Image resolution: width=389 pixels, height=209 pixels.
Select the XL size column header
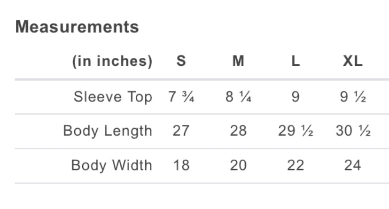[x=353, y=62]
